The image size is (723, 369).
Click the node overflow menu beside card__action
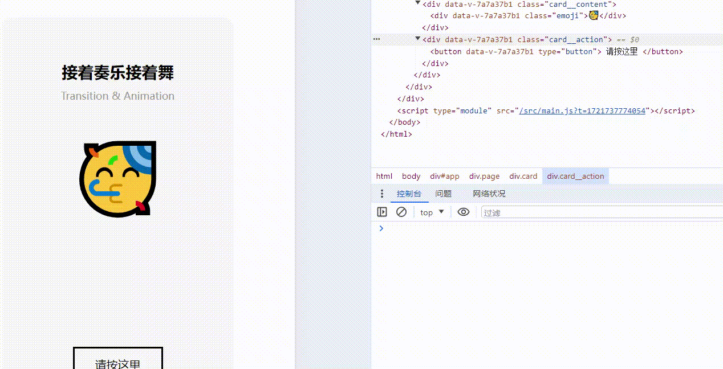(x=376, y=39)
